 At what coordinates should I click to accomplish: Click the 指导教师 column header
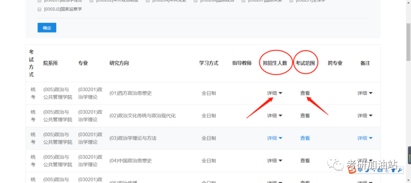coord(242,63)
